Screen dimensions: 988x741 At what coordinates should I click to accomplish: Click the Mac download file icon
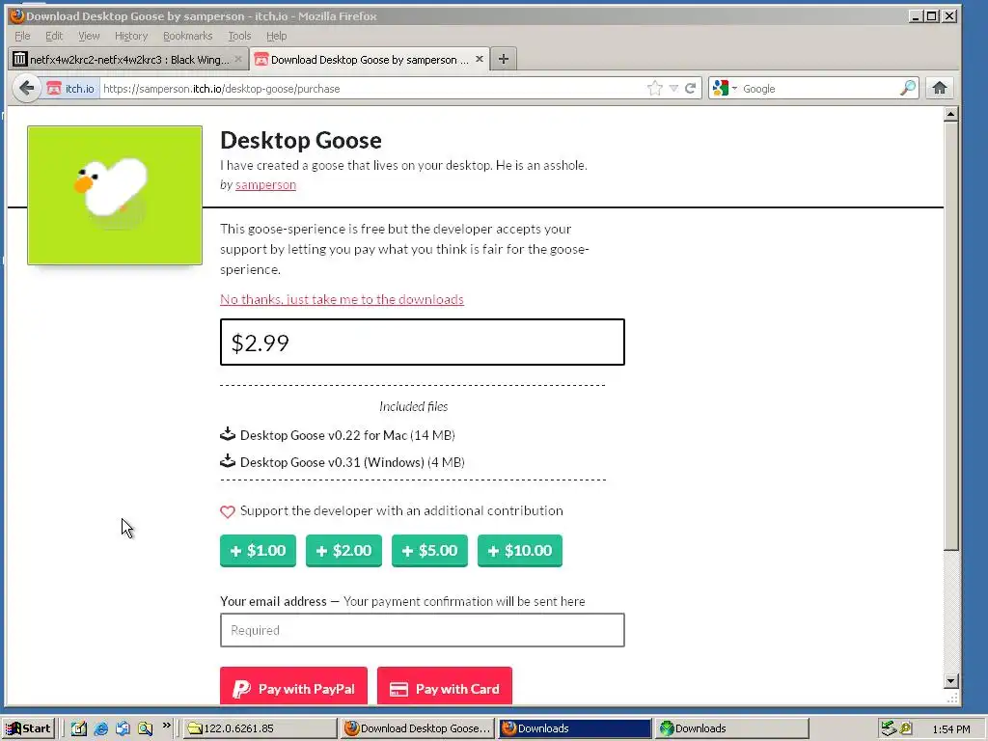[x=228, y=434]
